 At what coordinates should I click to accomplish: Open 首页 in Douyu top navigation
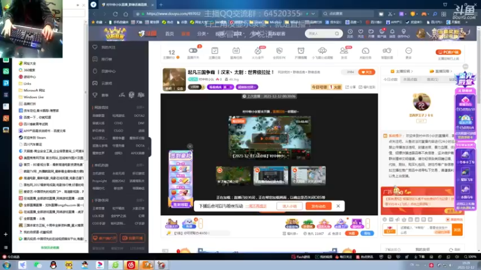(170, 34)
